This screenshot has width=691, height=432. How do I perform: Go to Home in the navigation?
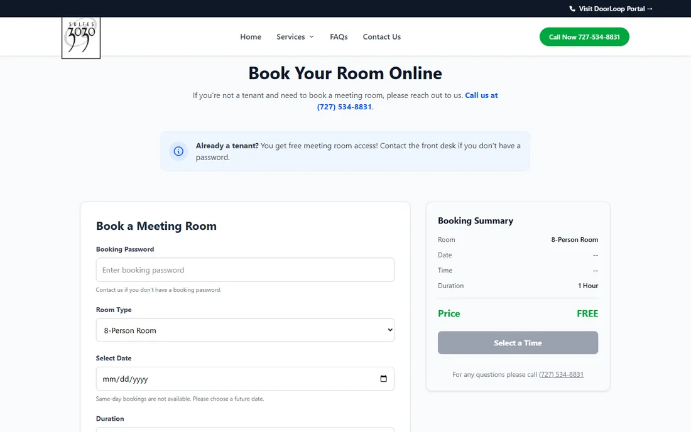click(251, 37)
